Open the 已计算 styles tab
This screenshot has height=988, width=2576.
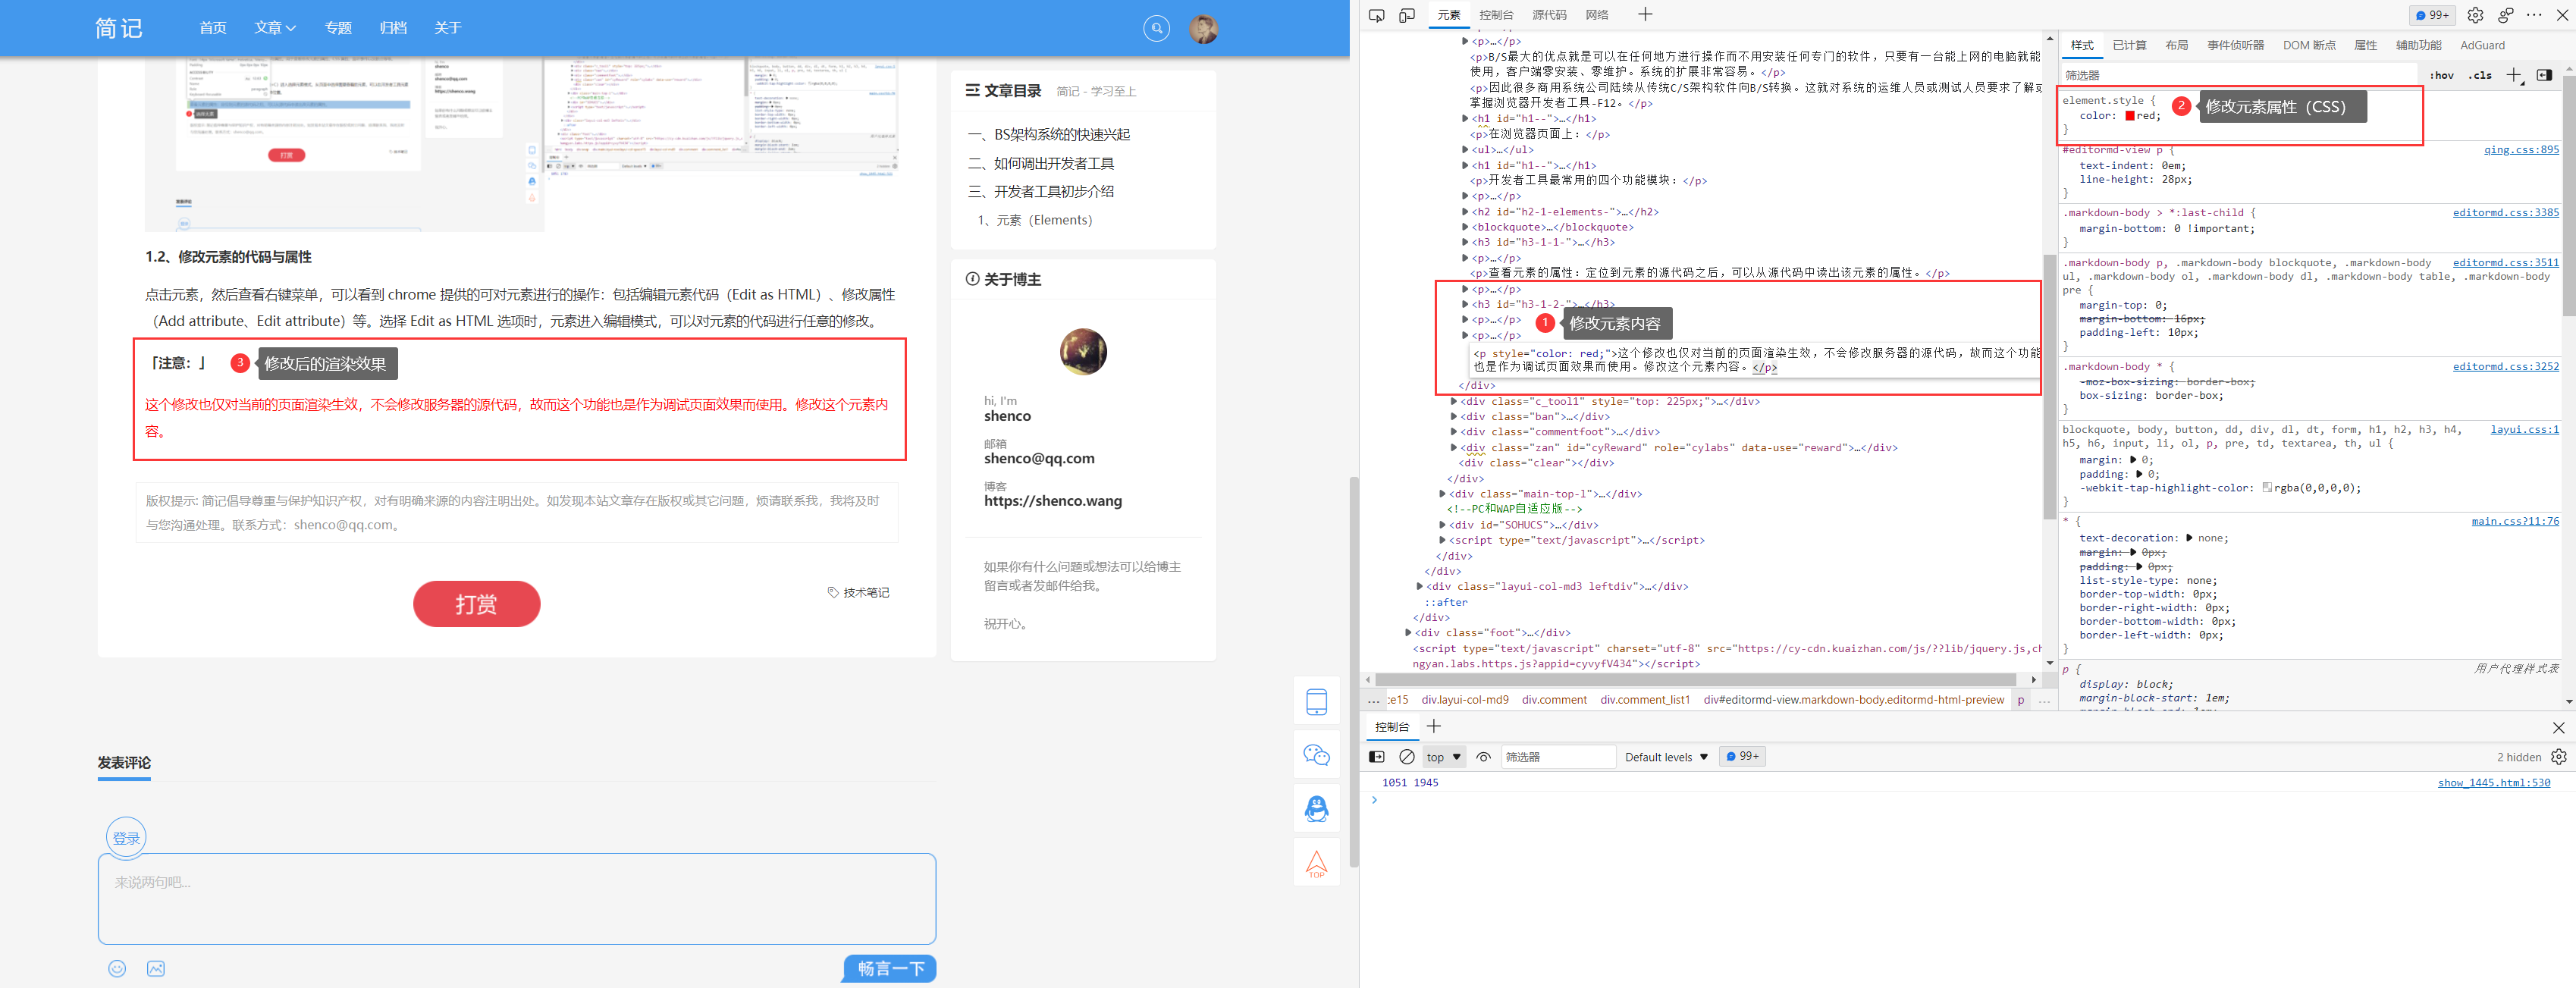click(2129, 45)
